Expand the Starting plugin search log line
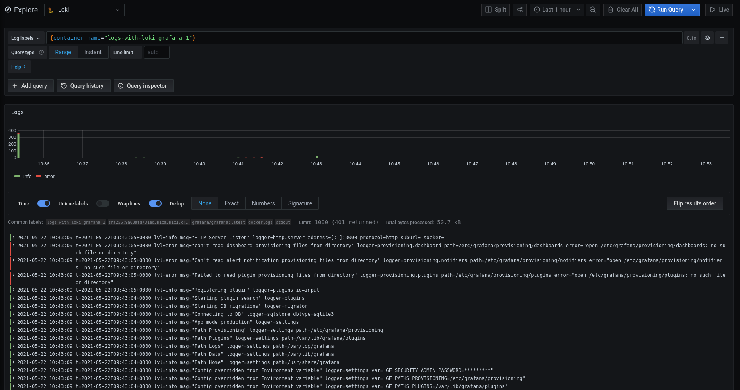The height and width of the screenshot is (390, 740). pos(14,298)
